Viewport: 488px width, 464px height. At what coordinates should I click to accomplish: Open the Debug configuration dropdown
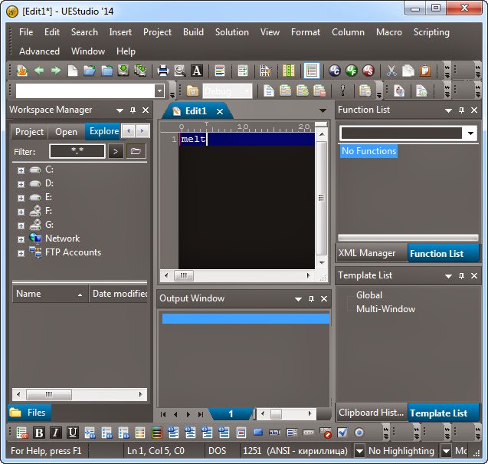[x=247, y=91]
